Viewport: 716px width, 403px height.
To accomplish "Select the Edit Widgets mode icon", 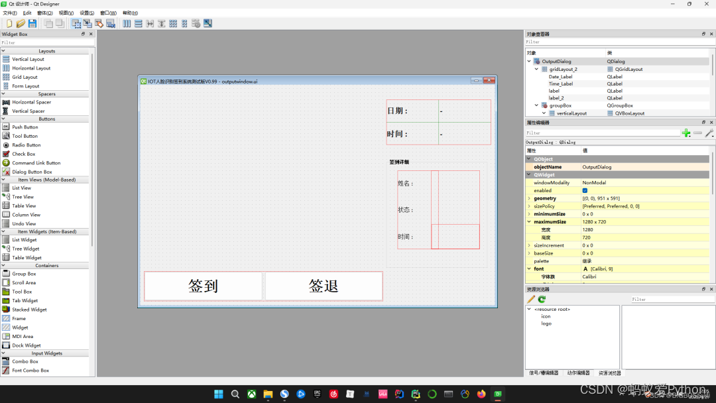I will tap(76, 23).
